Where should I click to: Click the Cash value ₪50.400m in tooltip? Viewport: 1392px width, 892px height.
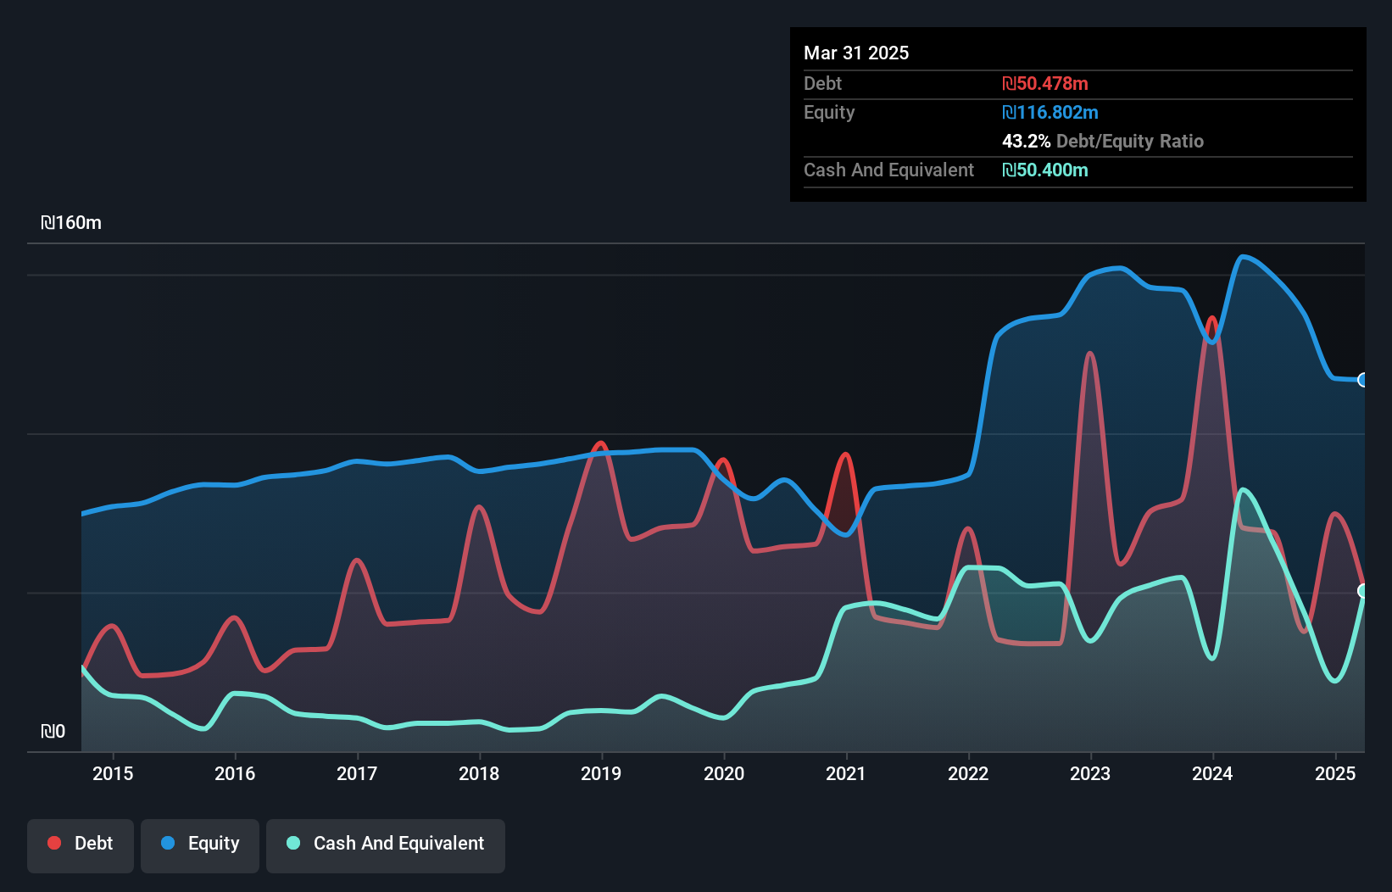click(1045, 170)
